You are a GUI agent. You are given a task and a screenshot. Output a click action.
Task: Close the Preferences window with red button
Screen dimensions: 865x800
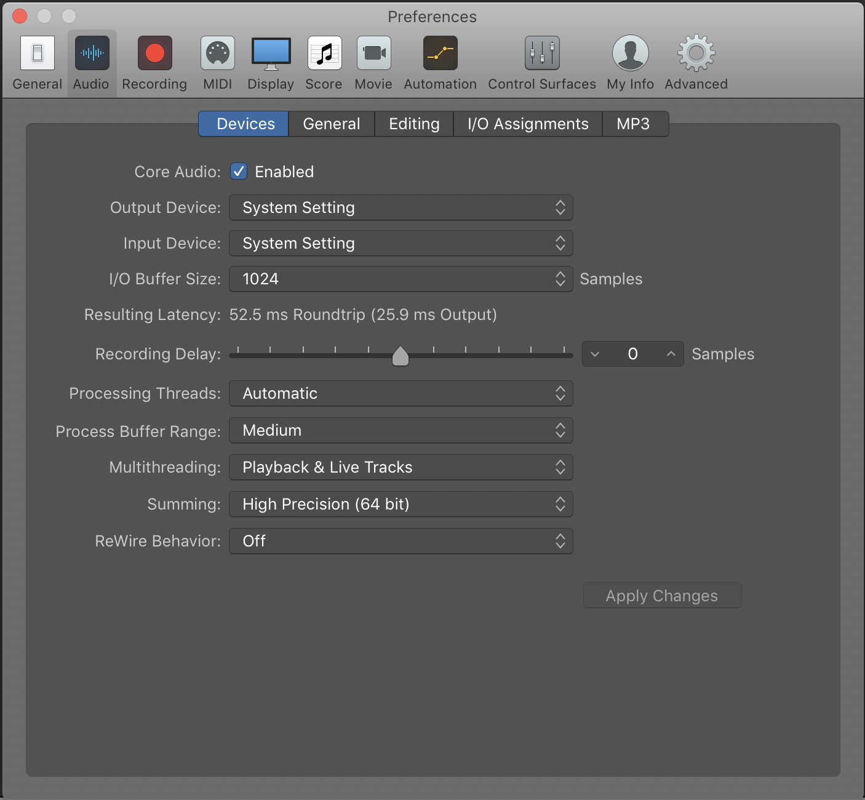click(x=20, y=16)
